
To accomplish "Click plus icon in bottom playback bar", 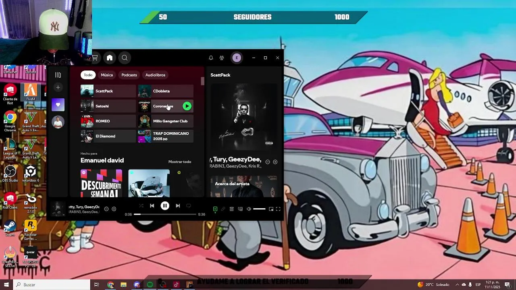I will [114, 209].
